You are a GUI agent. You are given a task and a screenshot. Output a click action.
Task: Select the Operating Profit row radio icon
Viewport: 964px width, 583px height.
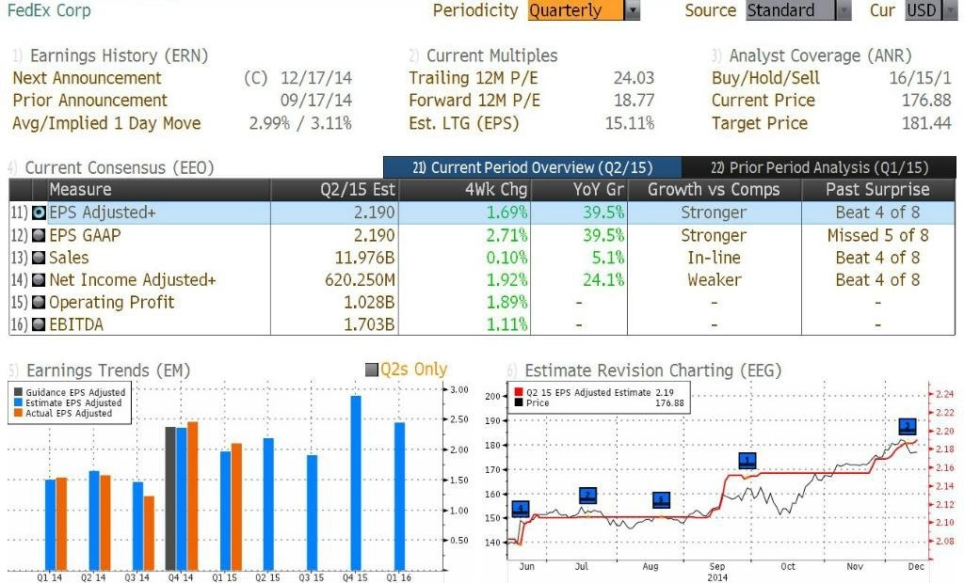[39, 302]
